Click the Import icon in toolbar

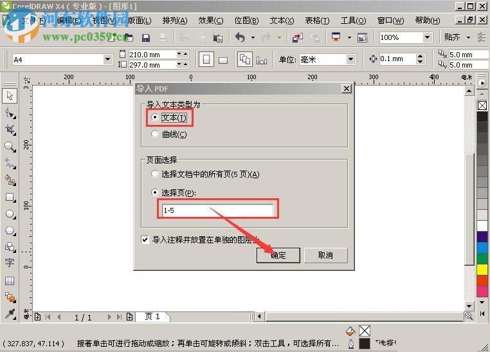(297, 38)
